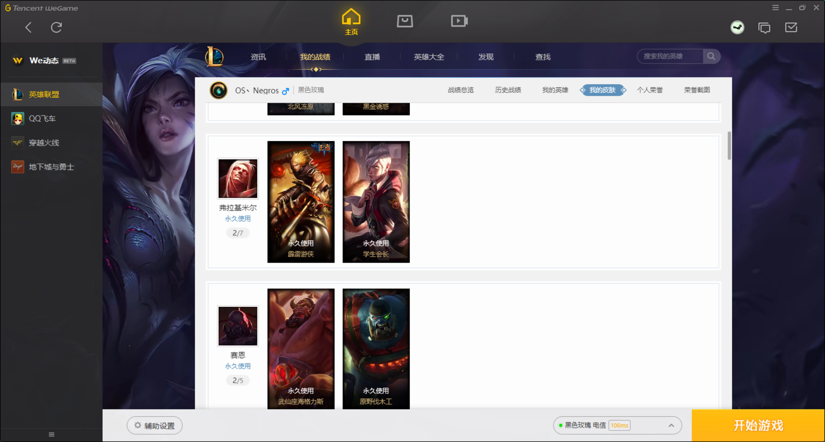Image resolution: width=825 pixels, height=442 pixels.
Task: Open the mail inbox icon
Action: coord(791,27)
